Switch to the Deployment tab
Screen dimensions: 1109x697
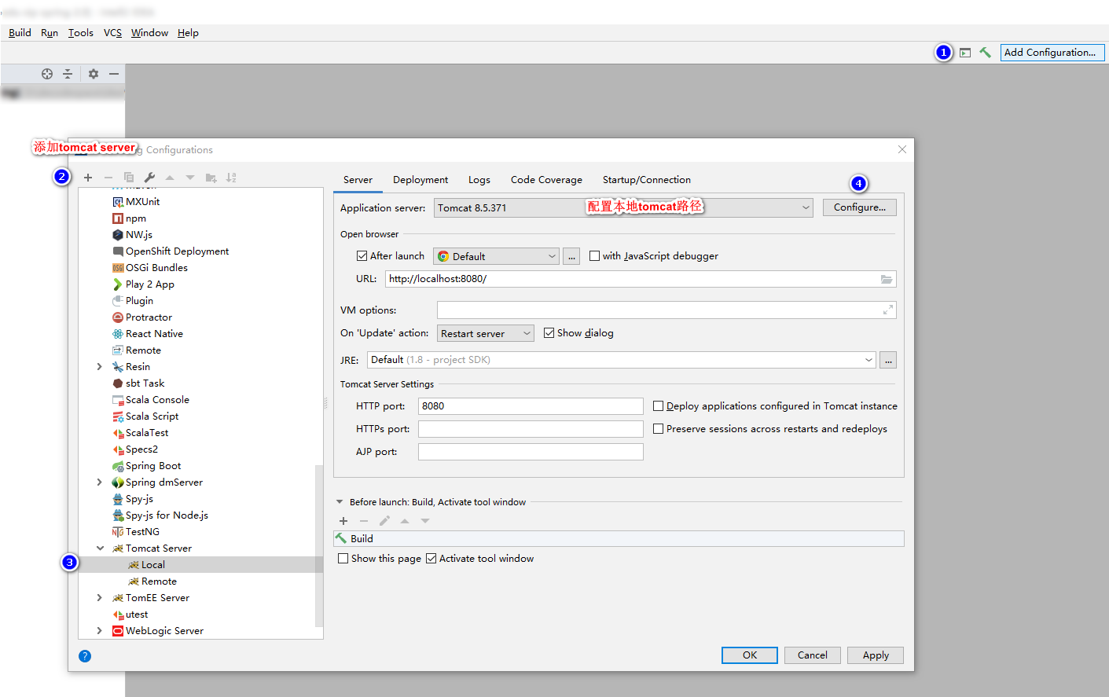[420, 180]
